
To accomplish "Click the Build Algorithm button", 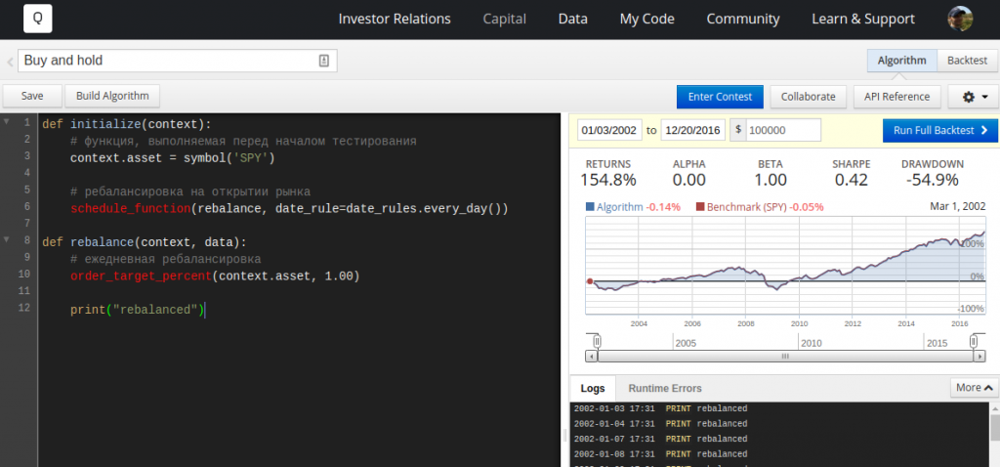I will 112,96.
